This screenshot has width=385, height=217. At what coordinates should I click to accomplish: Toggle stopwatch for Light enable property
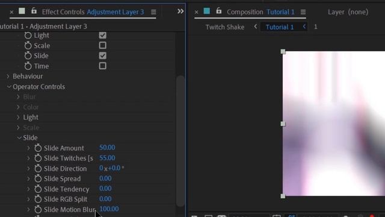28,36
